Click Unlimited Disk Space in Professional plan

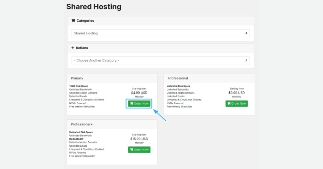click(179, 86)
